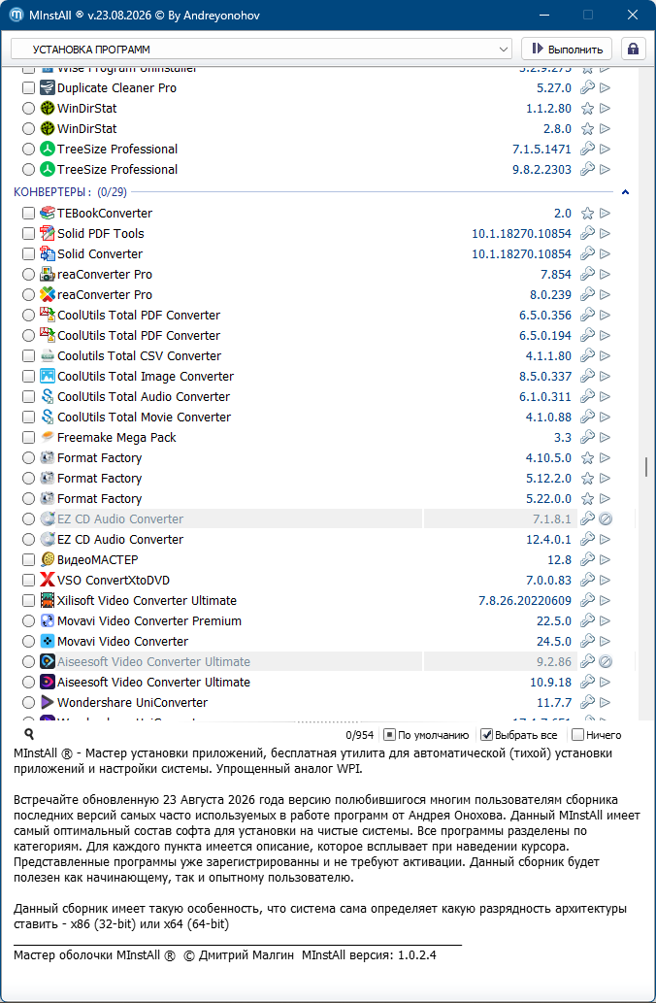Click the play icon for CoolUtils Total Movie Converter
Screen dimensions: 656x1003
pos(605,418)
